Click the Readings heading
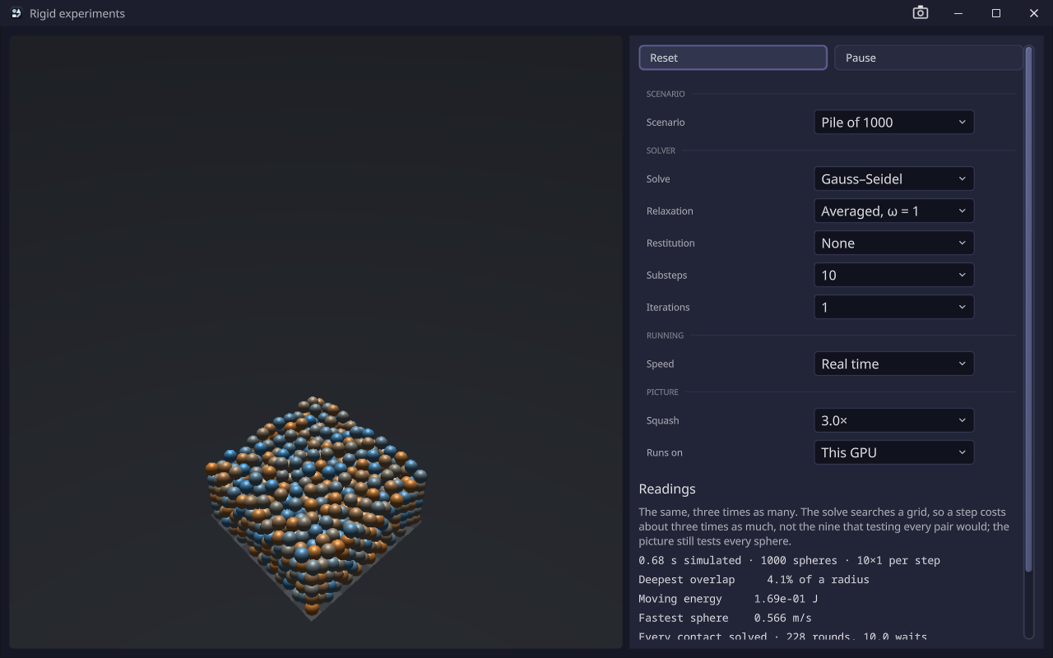1053x658 pixels. [x=667, y=489]
